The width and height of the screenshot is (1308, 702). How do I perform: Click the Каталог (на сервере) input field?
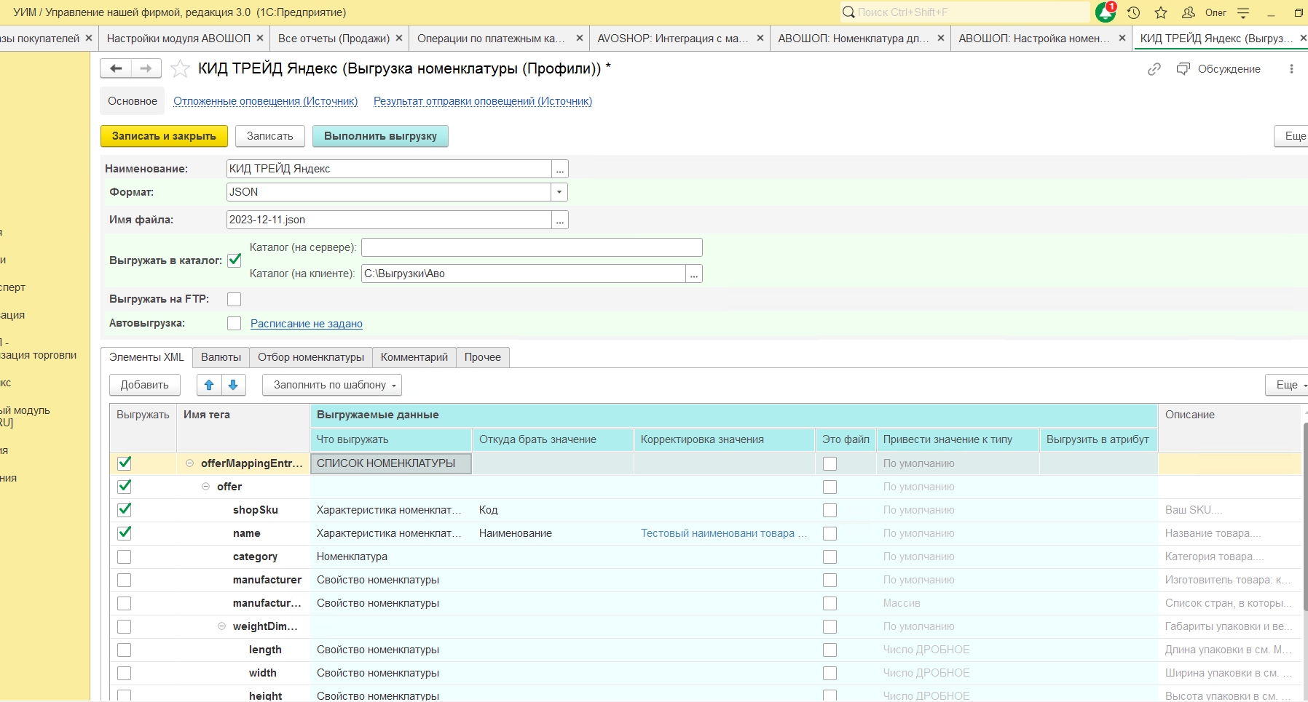(531, 247)
